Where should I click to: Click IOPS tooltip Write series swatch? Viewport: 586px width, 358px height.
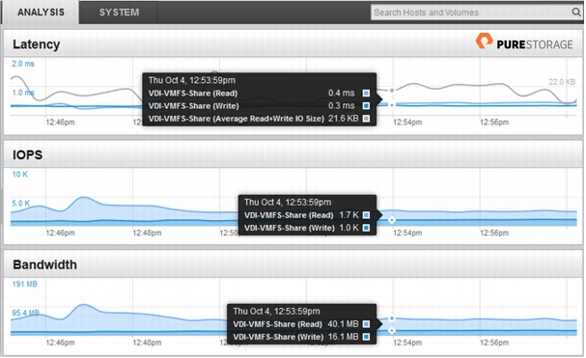tap(366, 228)
